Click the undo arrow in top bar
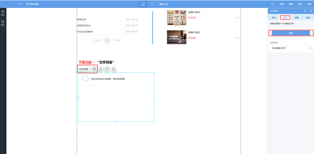314x154 pixels. pos(20,4)
